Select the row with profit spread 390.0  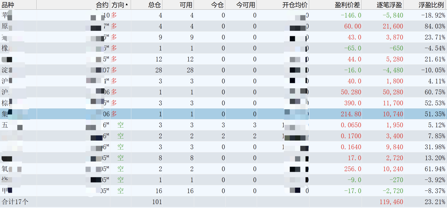coord(352,103)
